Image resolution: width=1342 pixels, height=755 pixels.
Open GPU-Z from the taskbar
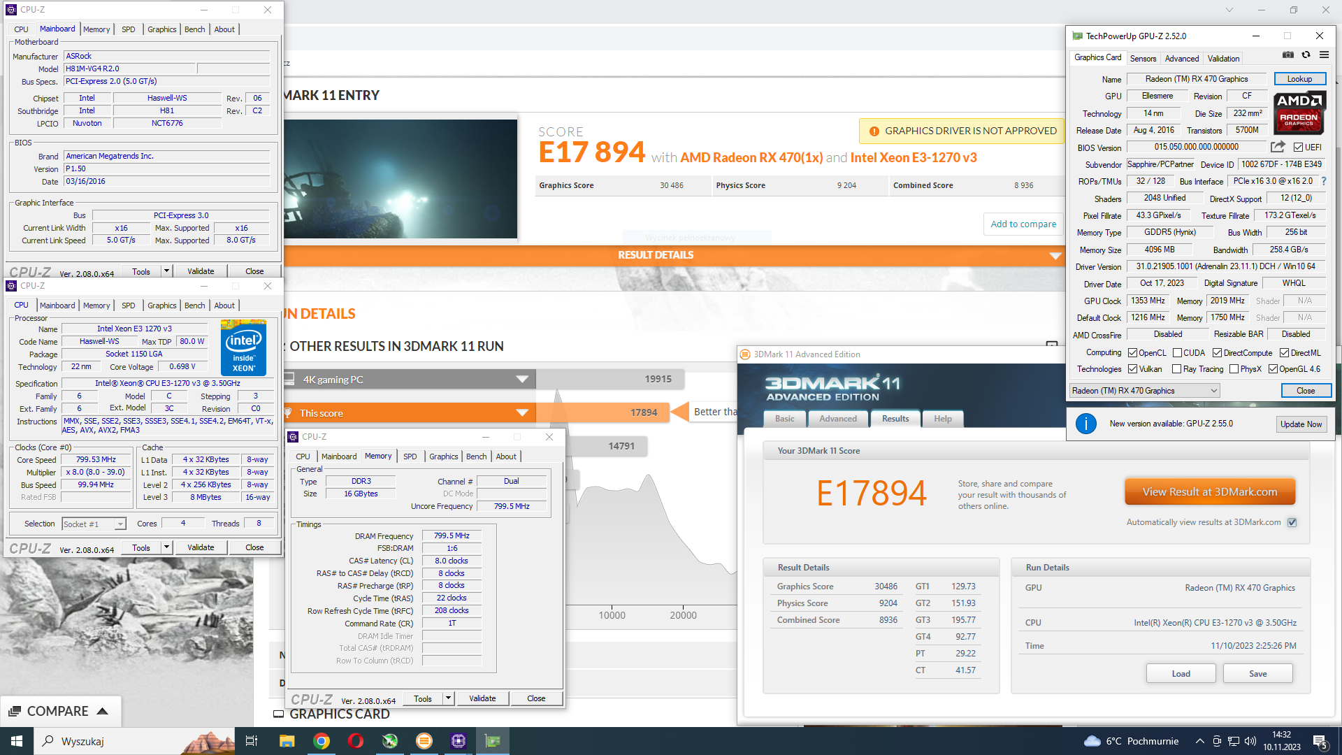[x=493, y=741]
